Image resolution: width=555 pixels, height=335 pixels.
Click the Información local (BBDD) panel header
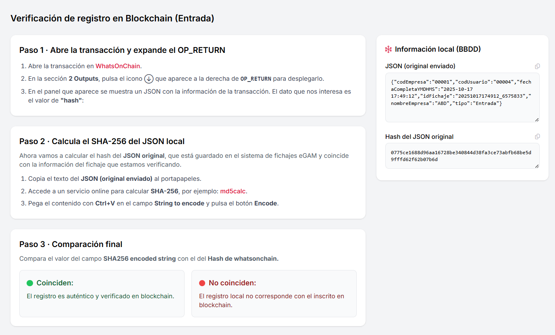433,49
